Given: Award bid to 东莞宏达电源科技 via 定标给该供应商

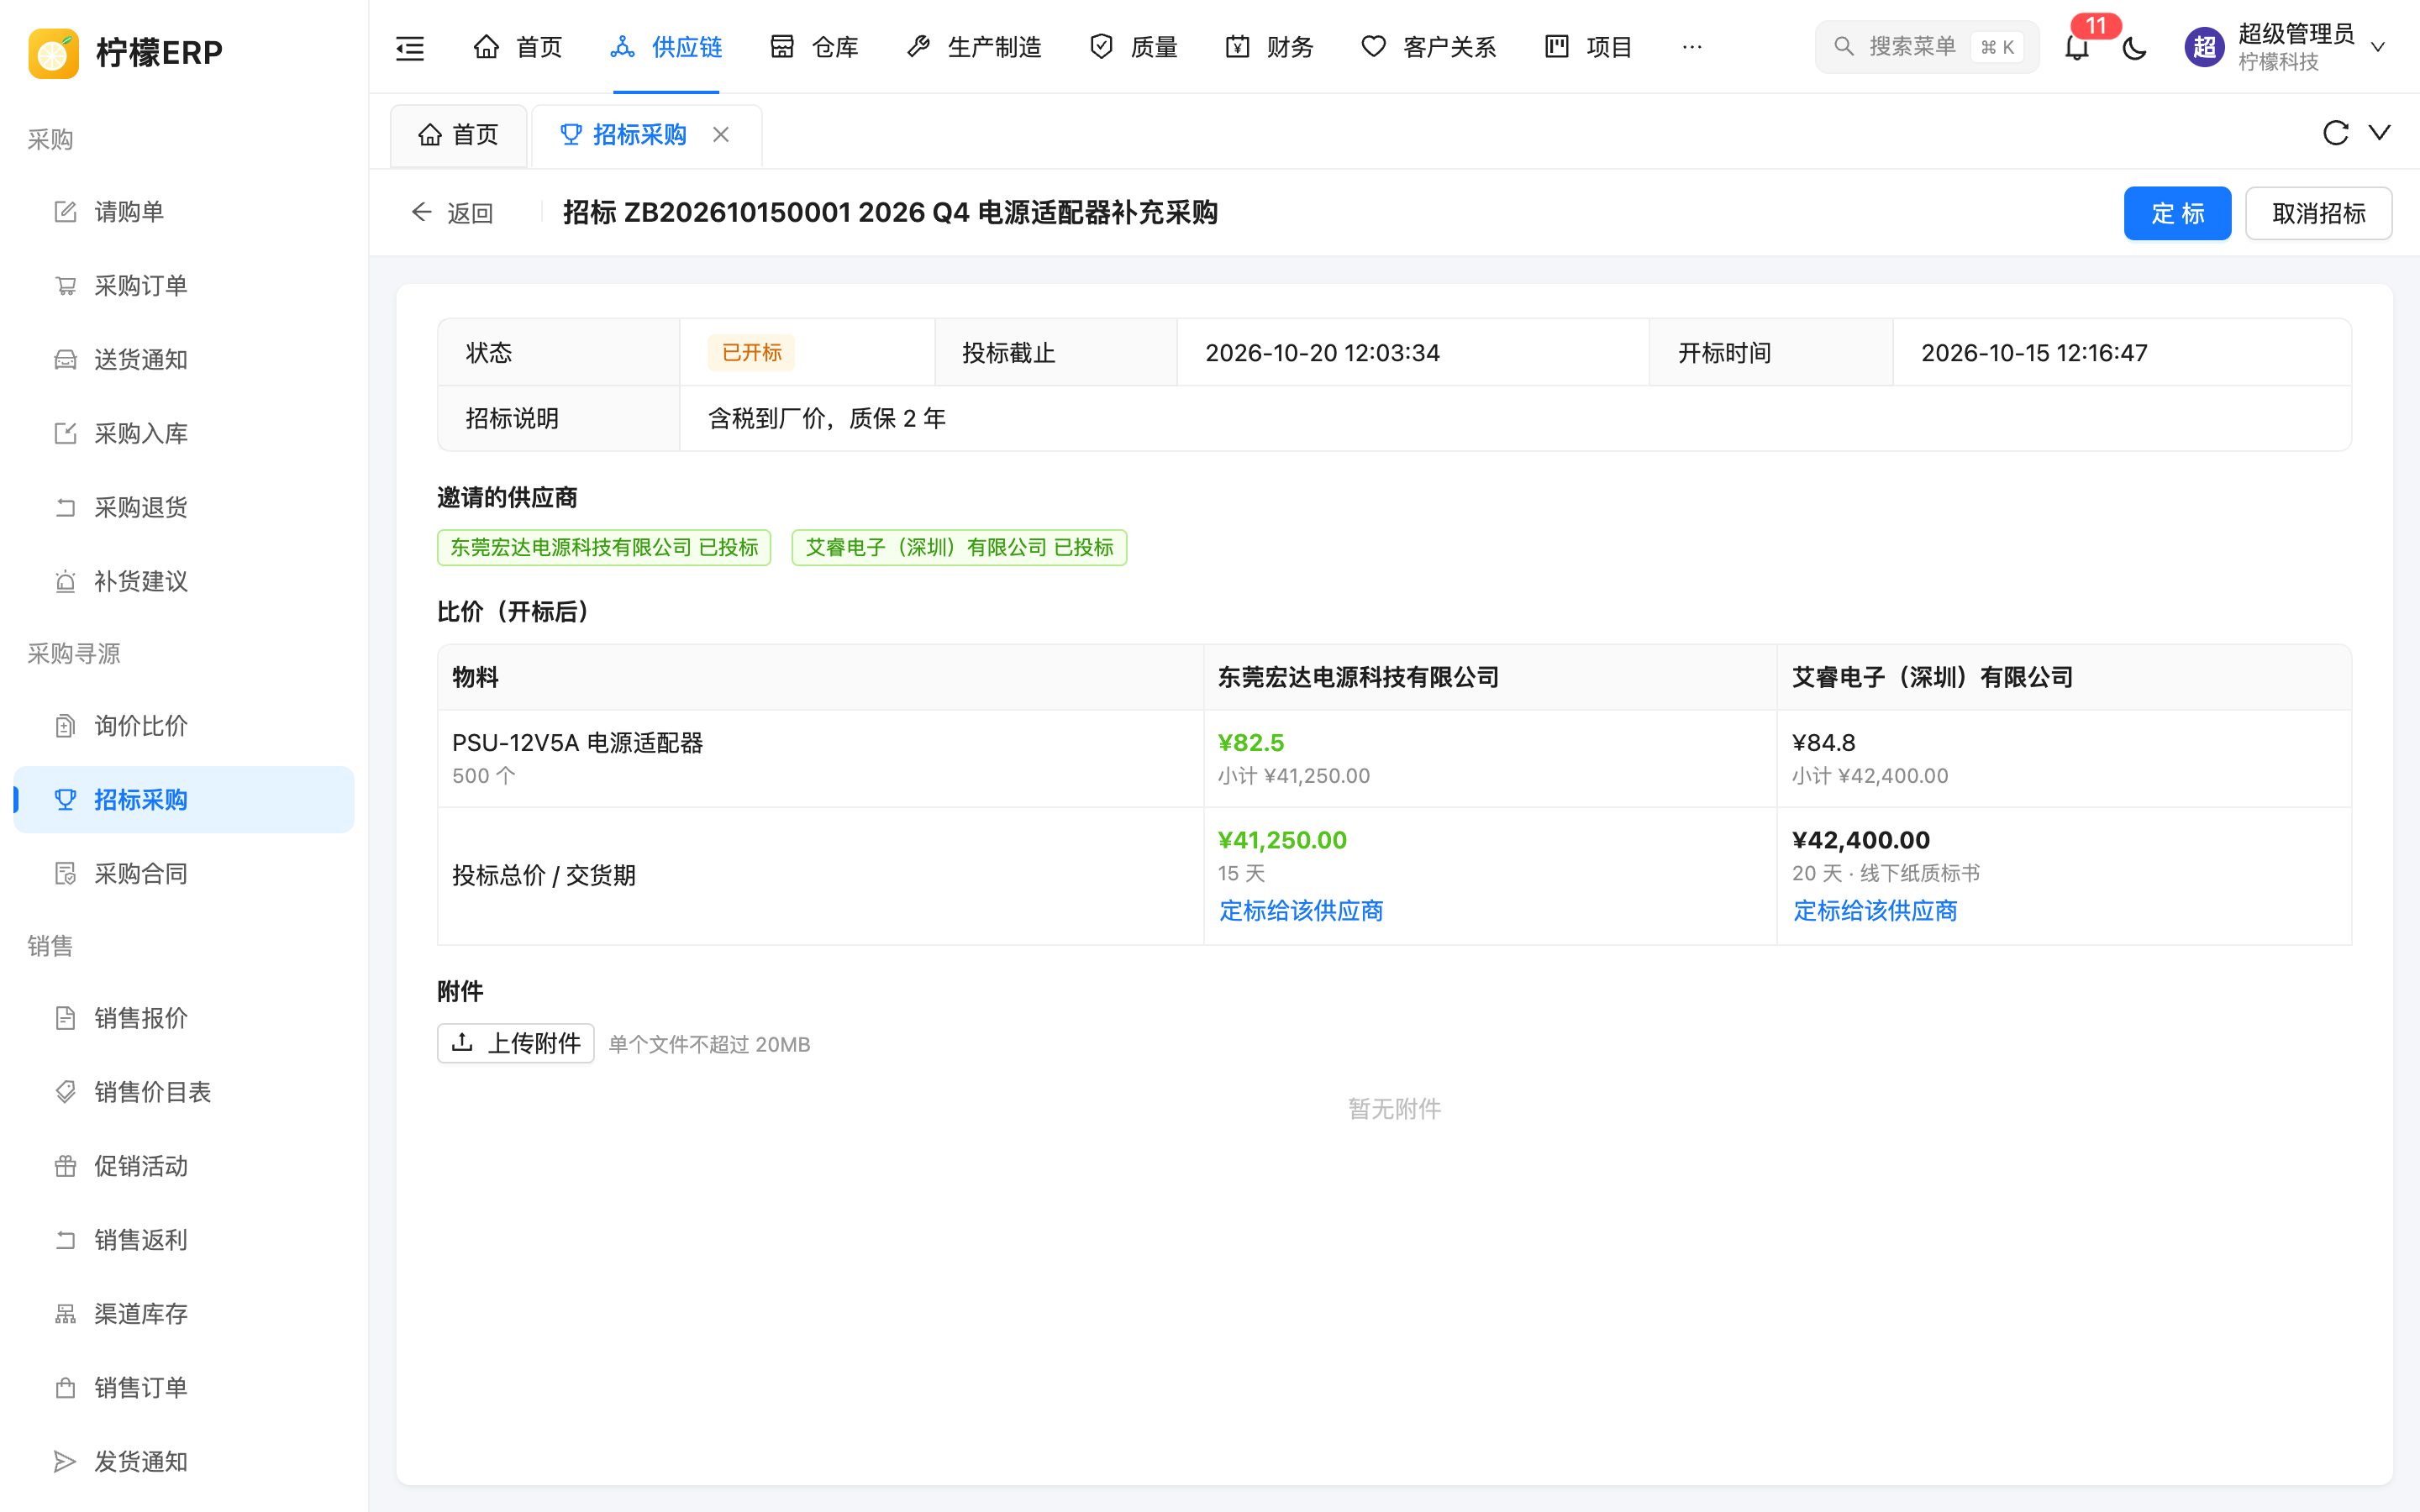Looking at the screenshot, I should (1300, 911).
